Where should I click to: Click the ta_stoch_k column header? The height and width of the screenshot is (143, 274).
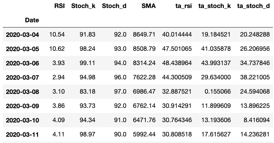(x=214, y=6)
